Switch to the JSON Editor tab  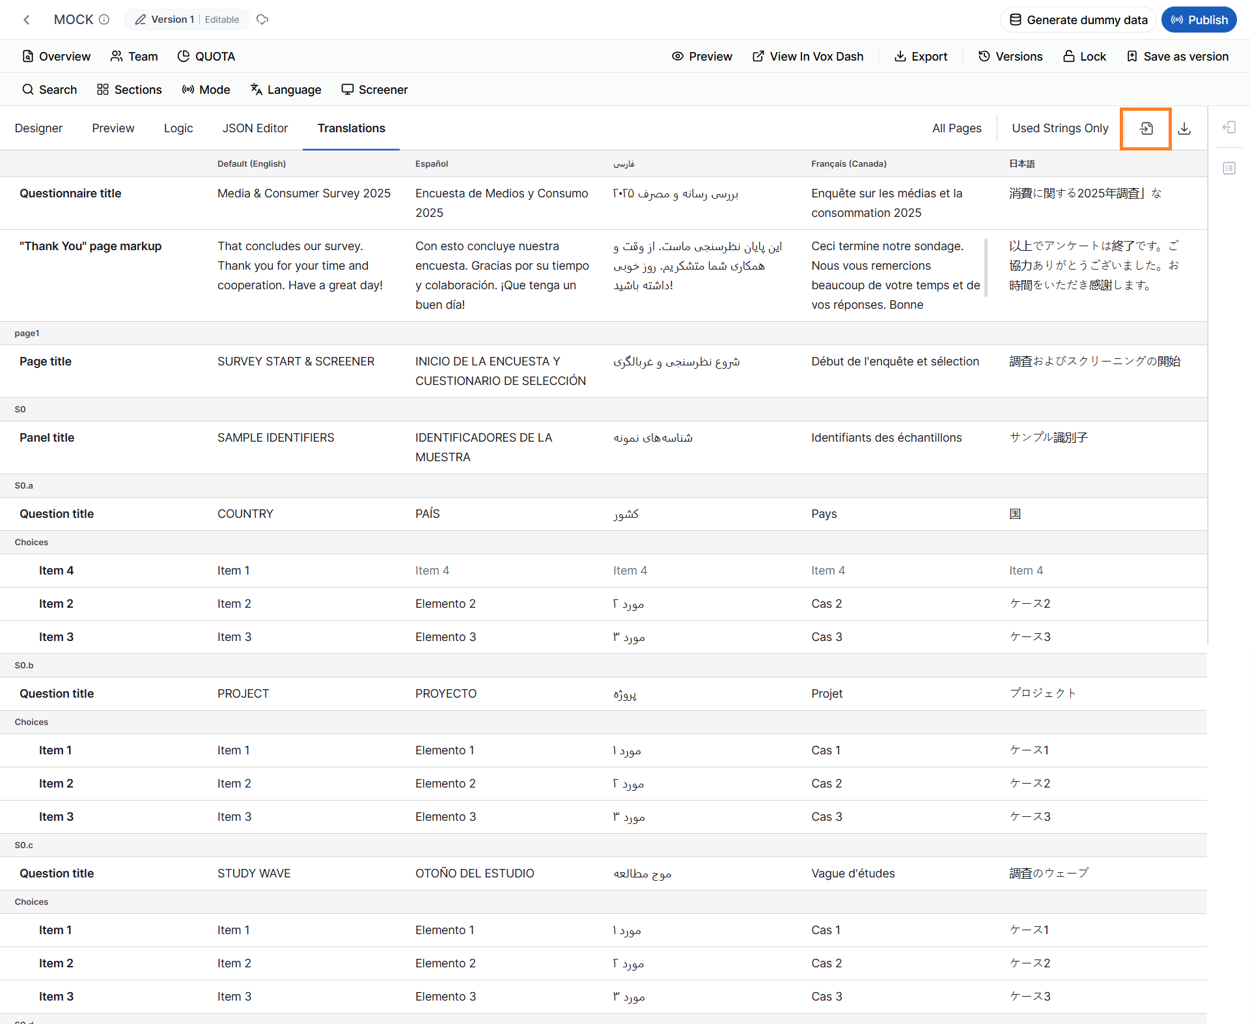[x=255, y=128]
